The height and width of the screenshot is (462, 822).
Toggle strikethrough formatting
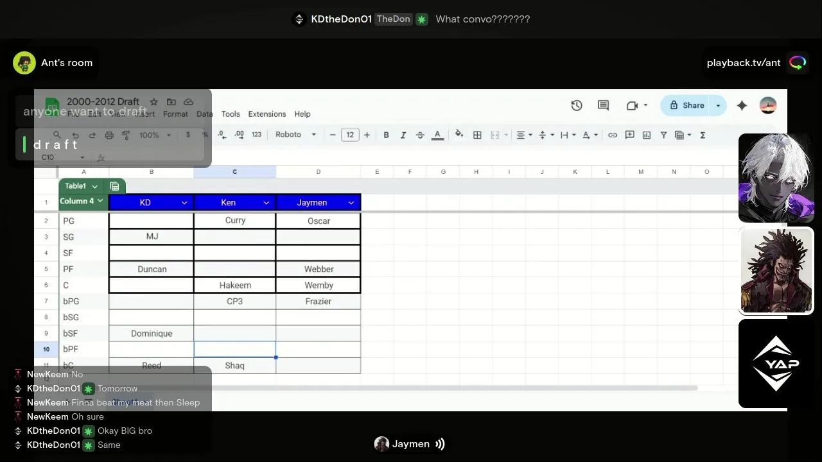[420, 135]
